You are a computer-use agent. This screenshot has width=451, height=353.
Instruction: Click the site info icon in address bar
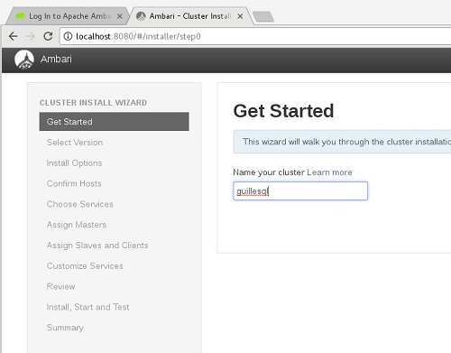coord(68,36)
